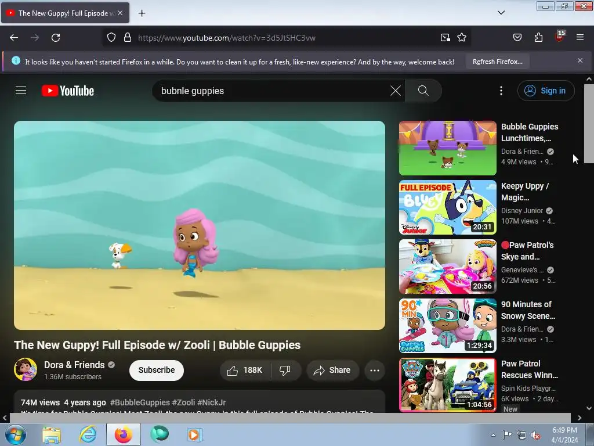Click the horizontal scrollbar right arrow
The image size is (594, 446).
[x=579, y=418]
